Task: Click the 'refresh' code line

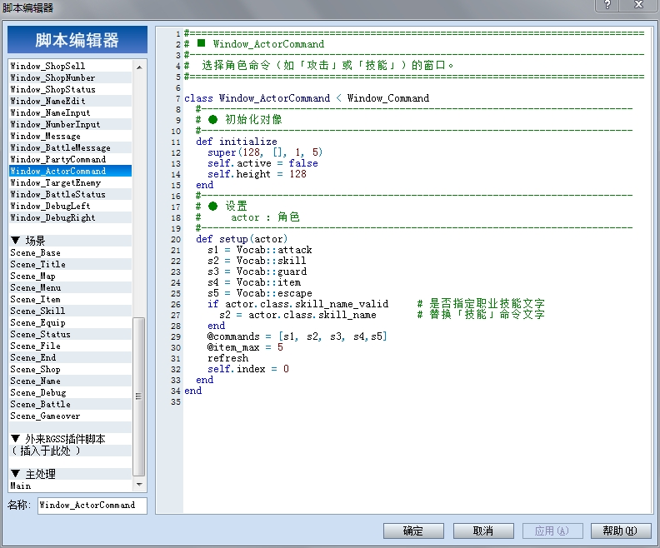Action: (227, 358)
